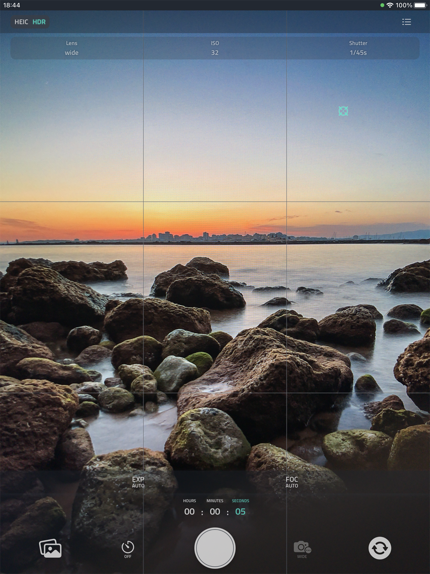
Task: Set the timer HOURS value 00
Action: coord(190,512)
